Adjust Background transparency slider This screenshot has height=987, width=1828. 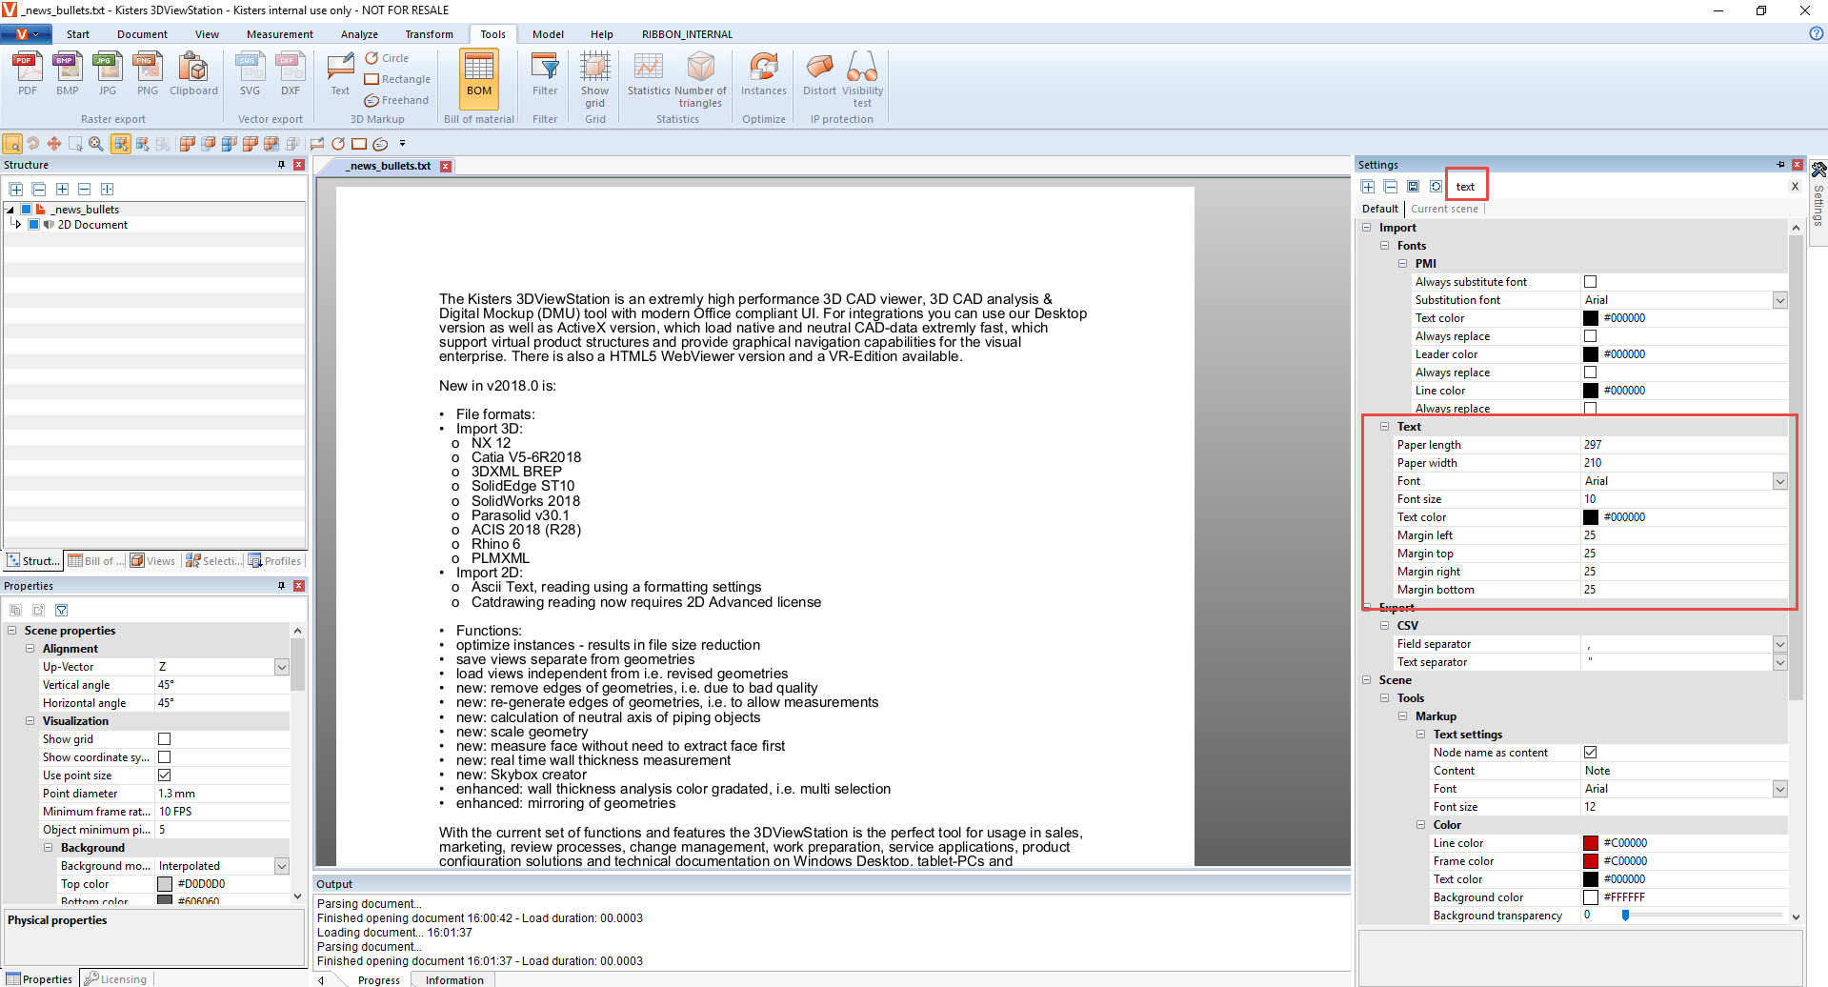pyautogui.click(x=1625, y=916)
